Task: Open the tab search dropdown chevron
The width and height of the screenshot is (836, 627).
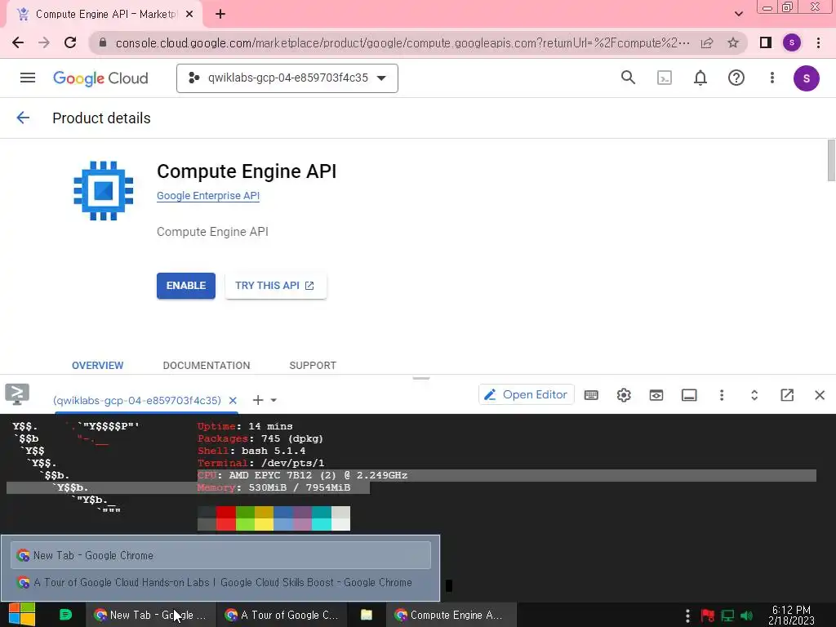Action: [x=738, y=14]
